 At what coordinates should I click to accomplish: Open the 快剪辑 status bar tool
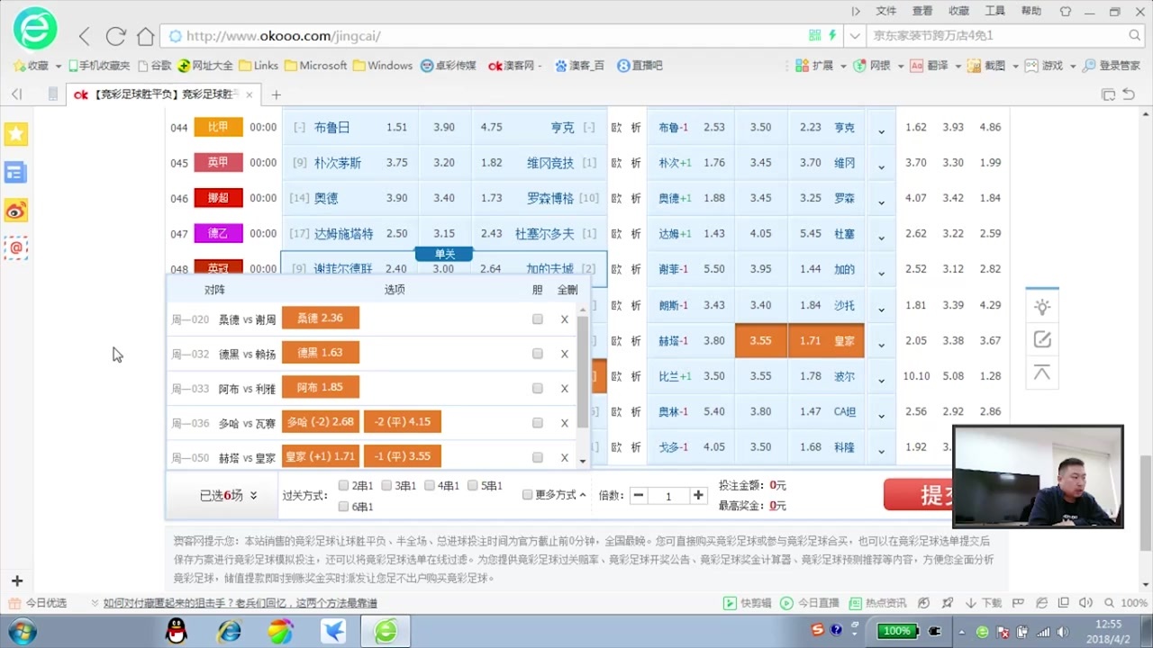749,603
